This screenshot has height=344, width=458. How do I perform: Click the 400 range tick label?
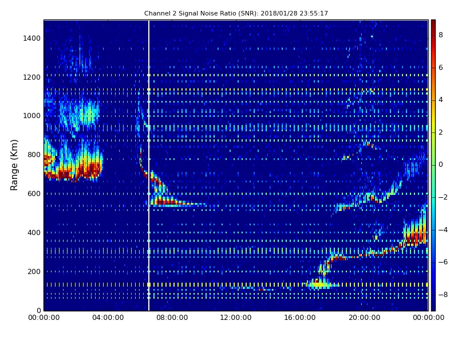pos(34,233)
